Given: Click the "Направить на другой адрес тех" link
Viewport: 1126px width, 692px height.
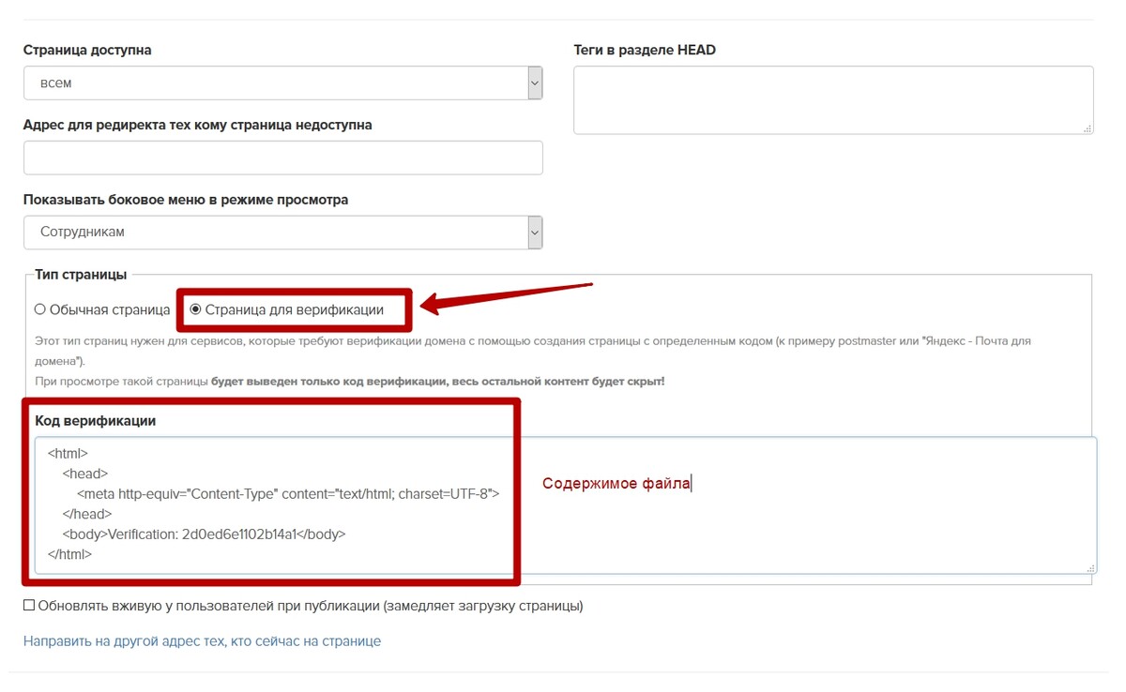Looking at the screenshot, I should click(202, 641).
